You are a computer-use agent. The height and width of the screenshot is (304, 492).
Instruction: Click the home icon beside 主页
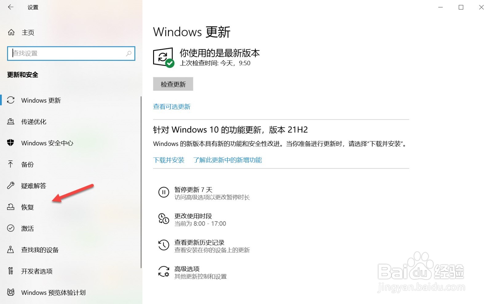11,32
